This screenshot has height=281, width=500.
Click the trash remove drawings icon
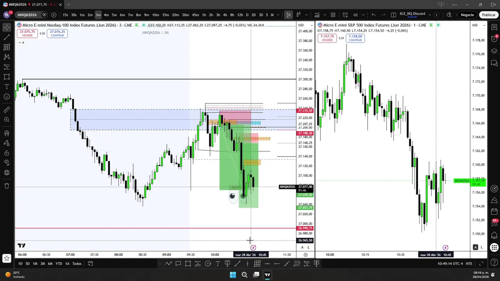[x=7, y=186]
